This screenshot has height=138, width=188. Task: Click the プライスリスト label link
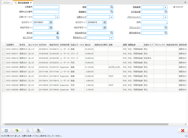[x=134, y=17]
